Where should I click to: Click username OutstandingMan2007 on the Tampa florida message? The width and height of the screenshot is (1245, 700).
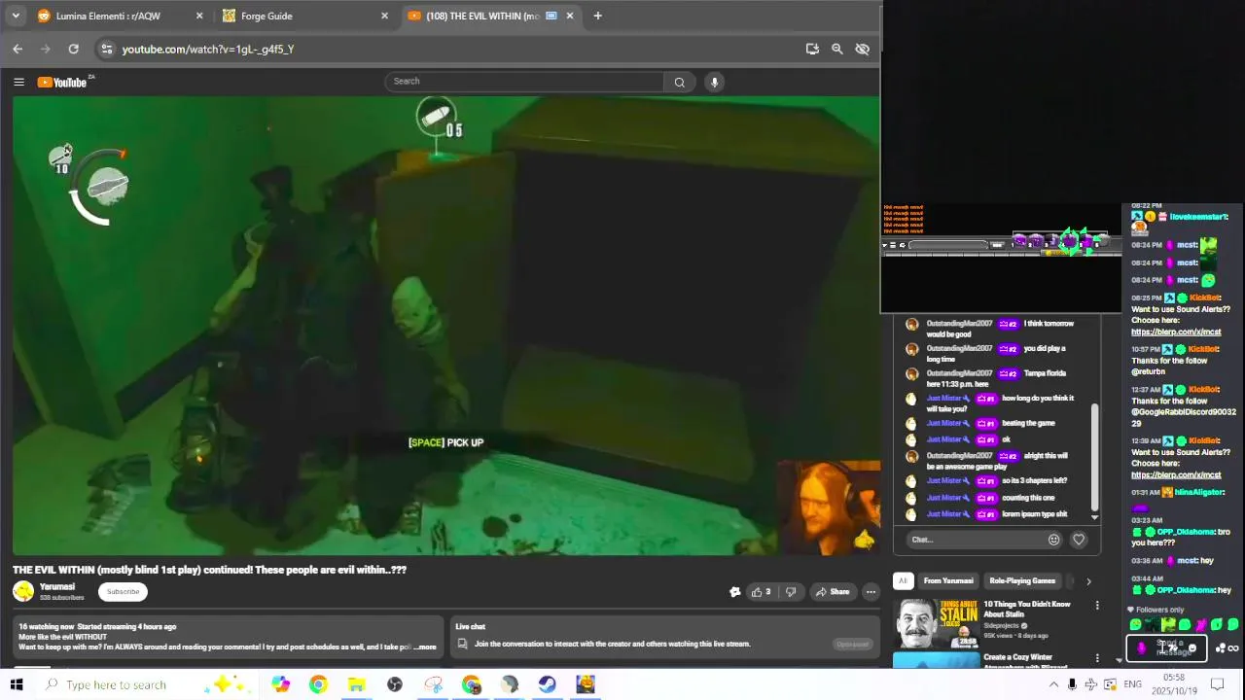coord(959,373)
